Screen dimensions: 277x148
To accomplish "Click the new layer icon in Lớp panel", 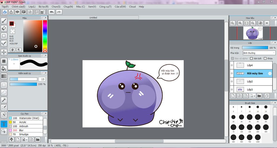I will [233, 96].
